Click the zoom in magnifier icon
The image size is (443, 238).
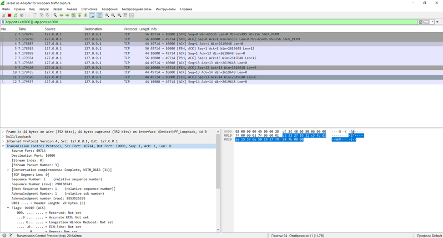(x=107, y=15)
